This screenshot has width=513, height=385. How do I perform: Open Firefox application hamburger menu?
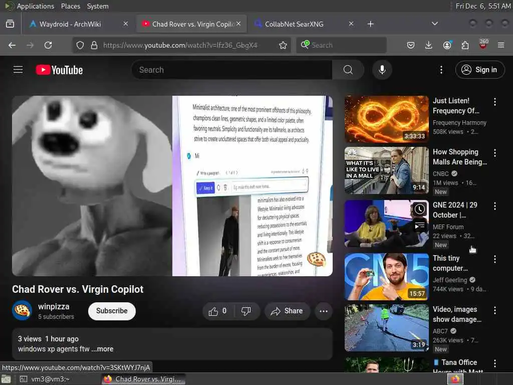501,45
